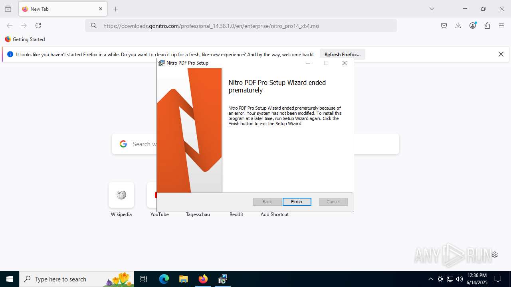This screenshot has height=287, width=511.
Task: Click Finish in Nitro PDF Pro Setup
Action: pos(297,202)
